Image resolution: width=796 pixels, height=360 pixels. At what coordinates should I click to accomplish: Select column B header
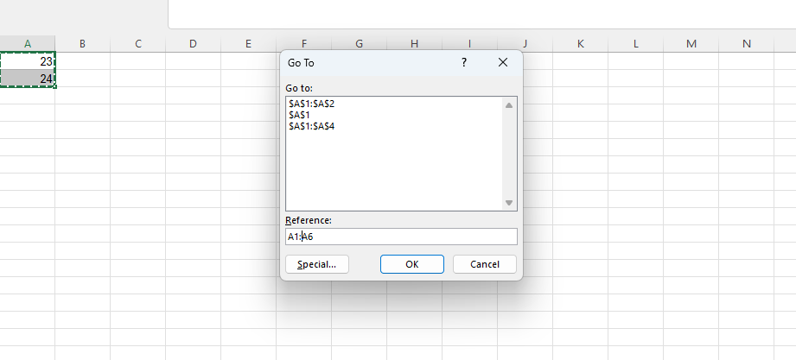pyautogui.click(x=82, y=44)
